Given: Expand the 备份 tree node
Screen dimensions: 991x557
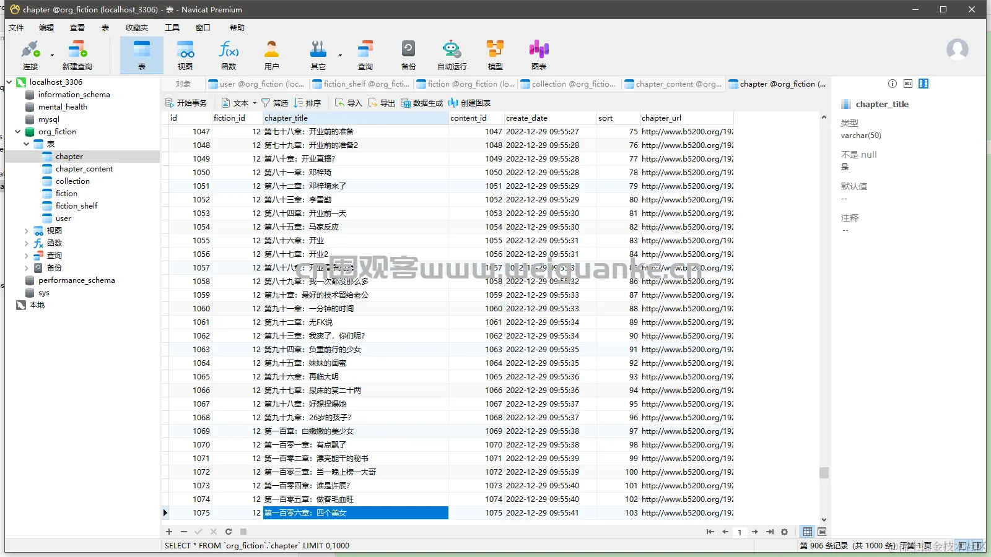Looking at the screenshot, I should pyautogui.click(x=27, y=267).
